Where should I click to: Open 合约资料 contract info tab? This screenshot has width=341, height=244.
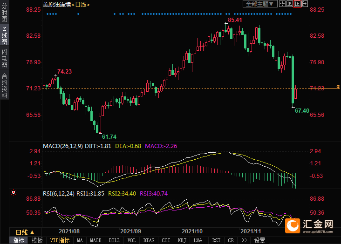(4, 85)
